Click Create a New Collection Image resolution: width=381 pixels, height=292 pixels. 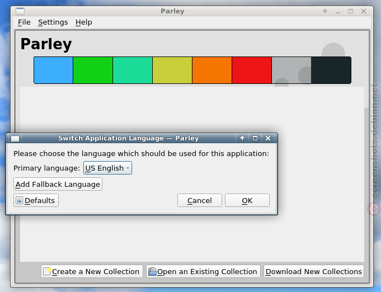92,271
